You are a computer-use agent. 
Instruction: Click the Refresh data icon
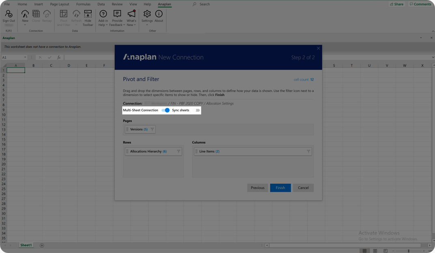click(x=76, y=15)
